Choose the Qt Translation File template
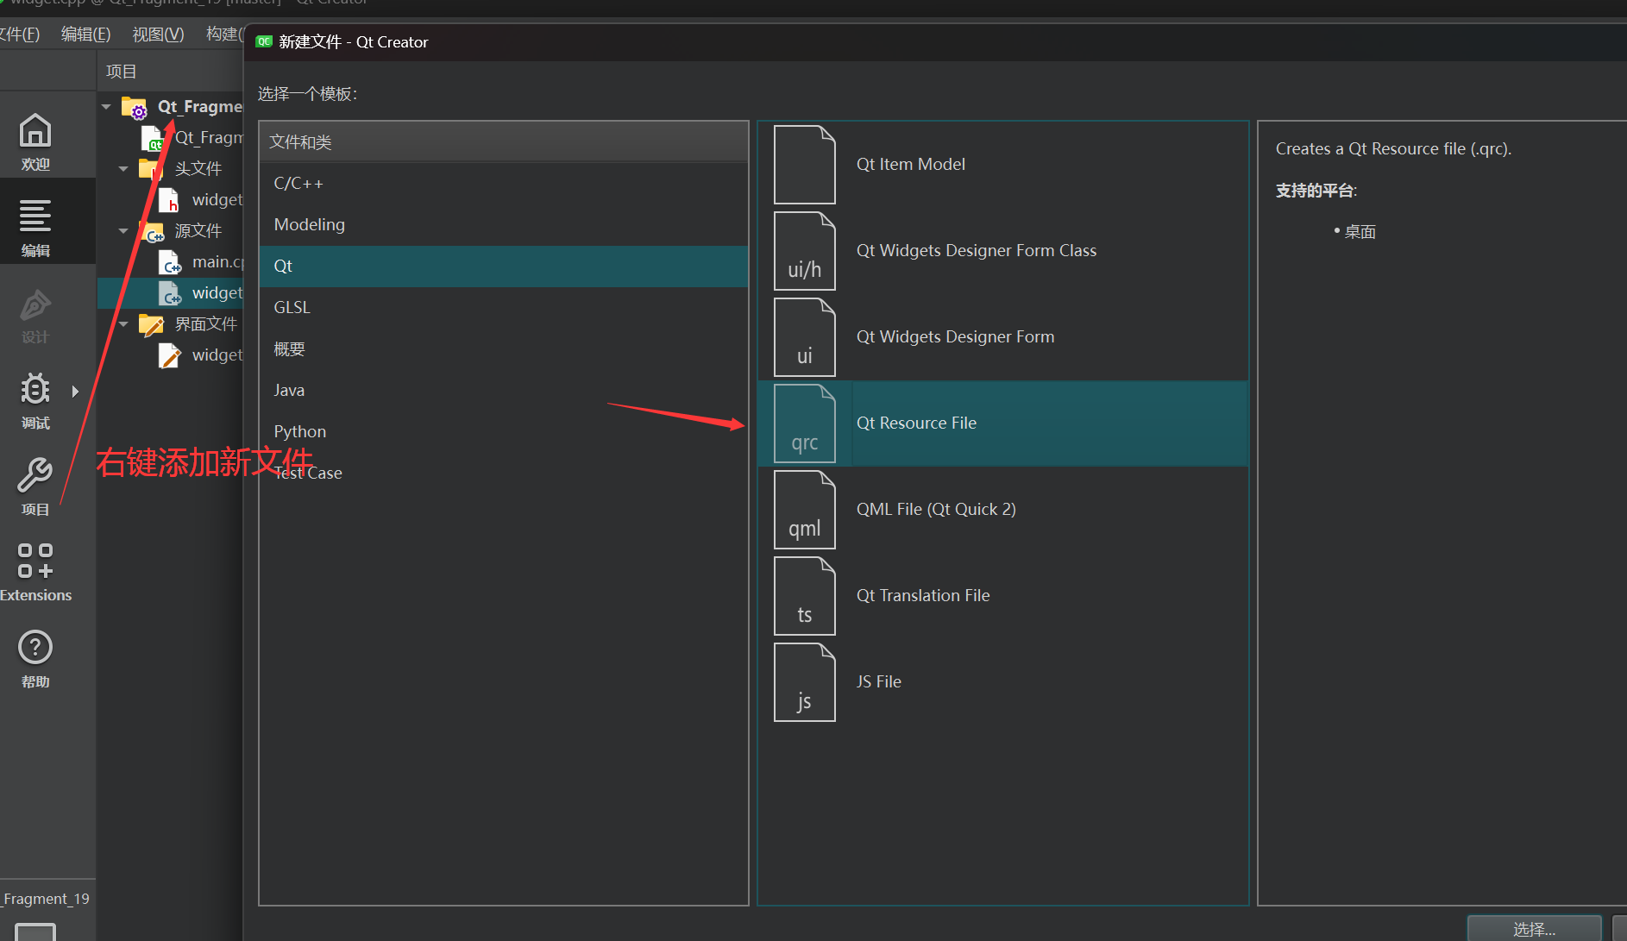Viewport: 1627px width, 941px height. coord(1003,596)
